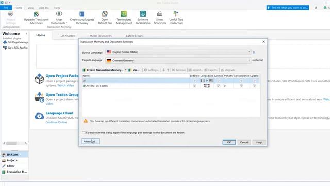Screen dimensions: 330x186
Task: Open the More Resources tab
Action: 101,36
